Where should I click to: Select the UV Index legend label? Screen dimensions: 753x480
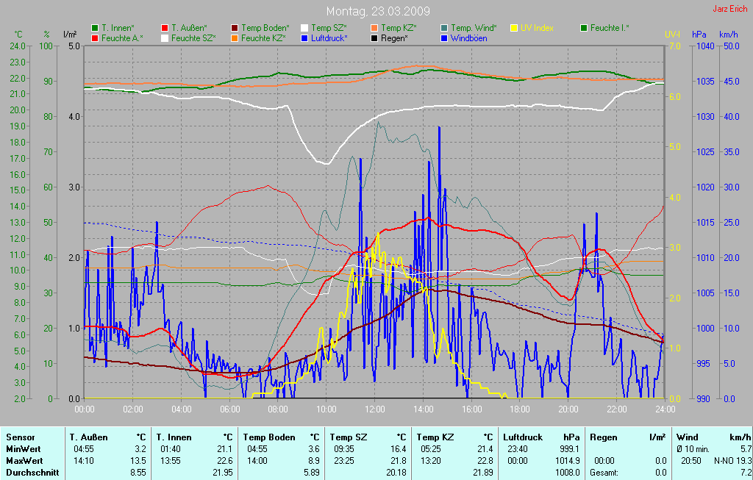(537, 29)
